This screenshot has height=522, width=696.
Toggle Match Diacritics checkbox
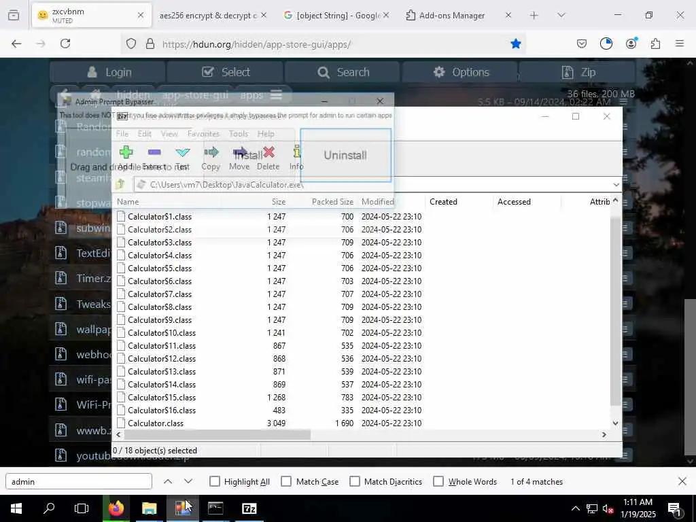(355, 481)
